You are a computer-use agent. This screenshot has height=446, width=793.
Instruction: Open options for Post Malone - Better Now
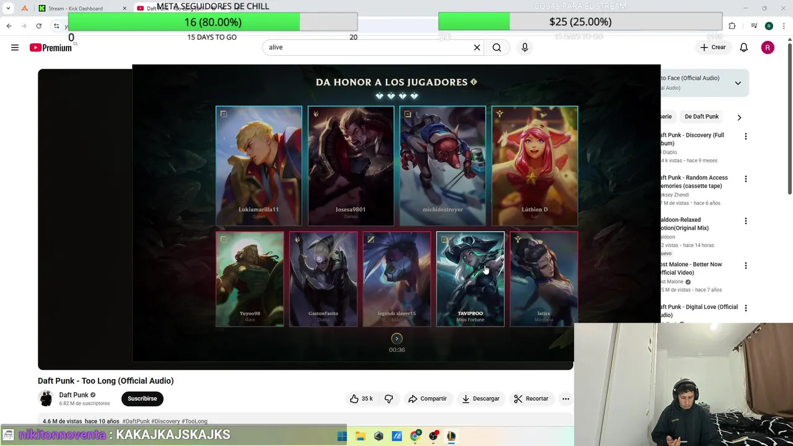click(745, 266)
